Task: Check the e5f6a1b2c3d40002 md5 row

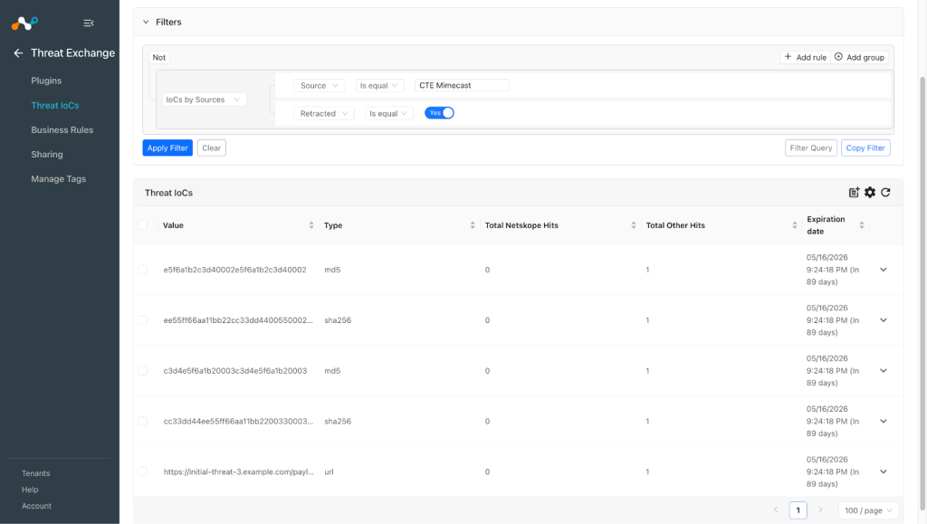Action: pyautogui.click(x=142, y=270)
